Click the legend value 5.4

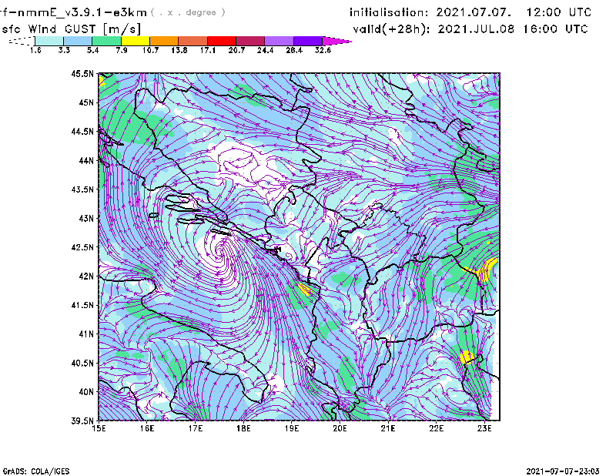(x=92, y=50)
